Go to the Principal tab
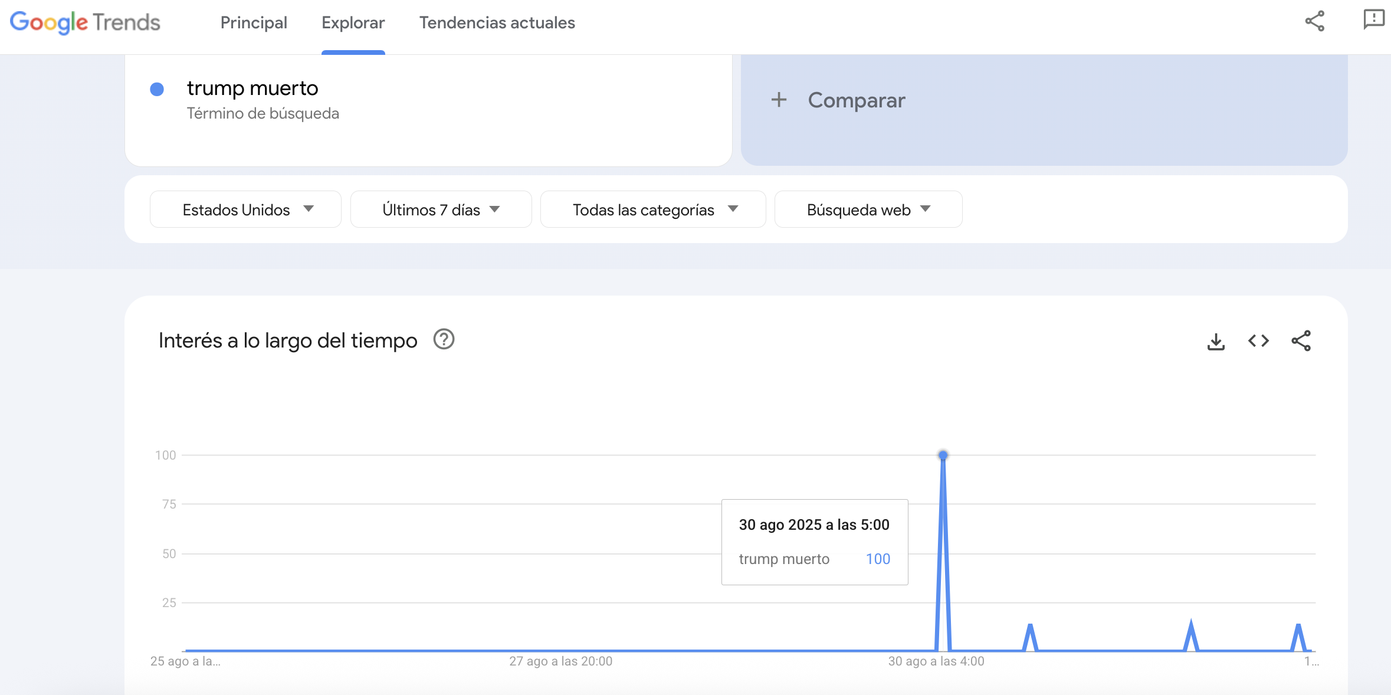This screenshot has width=1391, height=695. tap(254, 22)
